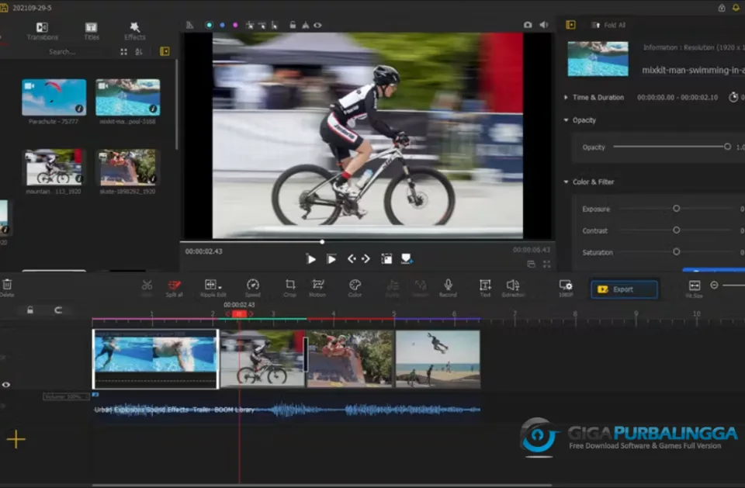Click the Exposure slider handle
The height and width of the screenshot is (488, 745).
point(676,209)
